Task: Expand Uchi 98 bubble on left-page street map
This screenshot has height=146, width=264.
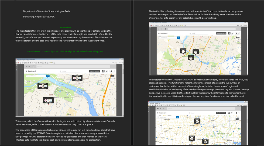Action: pyautogui.click(x=53, y=100)
